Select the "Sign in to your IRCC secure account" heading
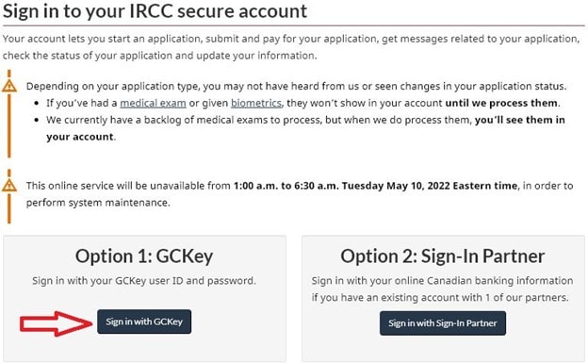 [x=155, y=10]
